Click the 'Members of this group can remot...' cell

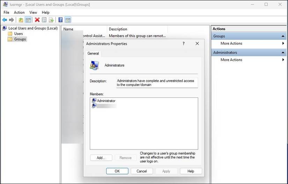pyautogui.click(x=137, y=36)
